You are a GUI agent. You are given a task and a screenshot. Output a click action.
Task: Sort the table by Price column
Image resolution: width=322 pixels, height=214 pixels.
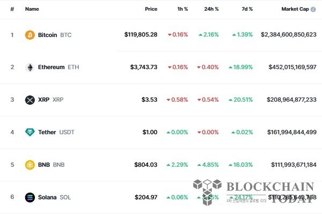151,9
